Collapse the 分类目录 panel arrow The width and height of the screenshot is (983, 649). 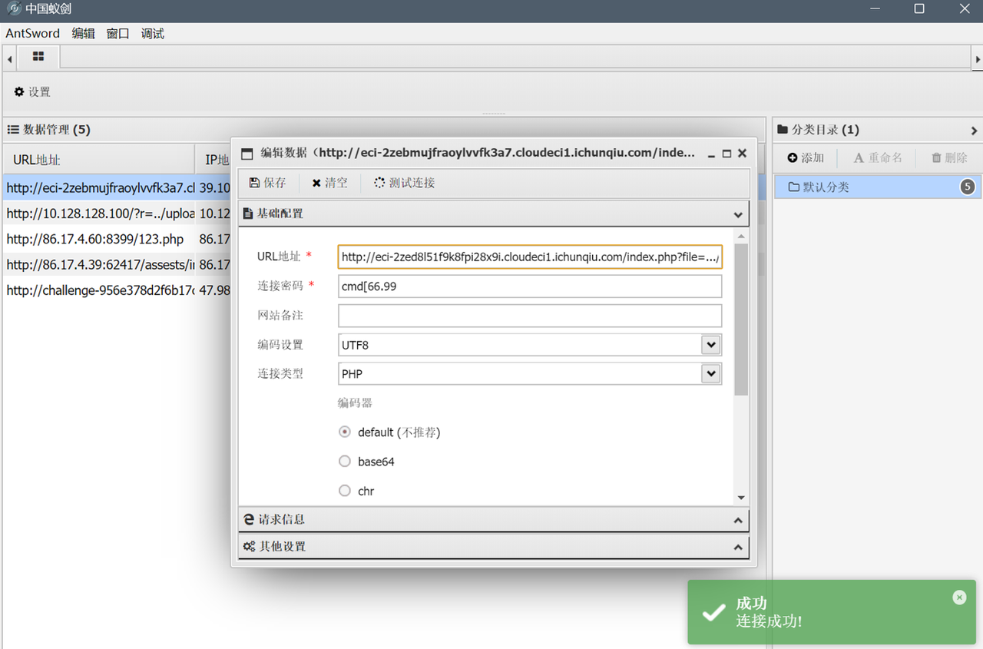(974, 131)
